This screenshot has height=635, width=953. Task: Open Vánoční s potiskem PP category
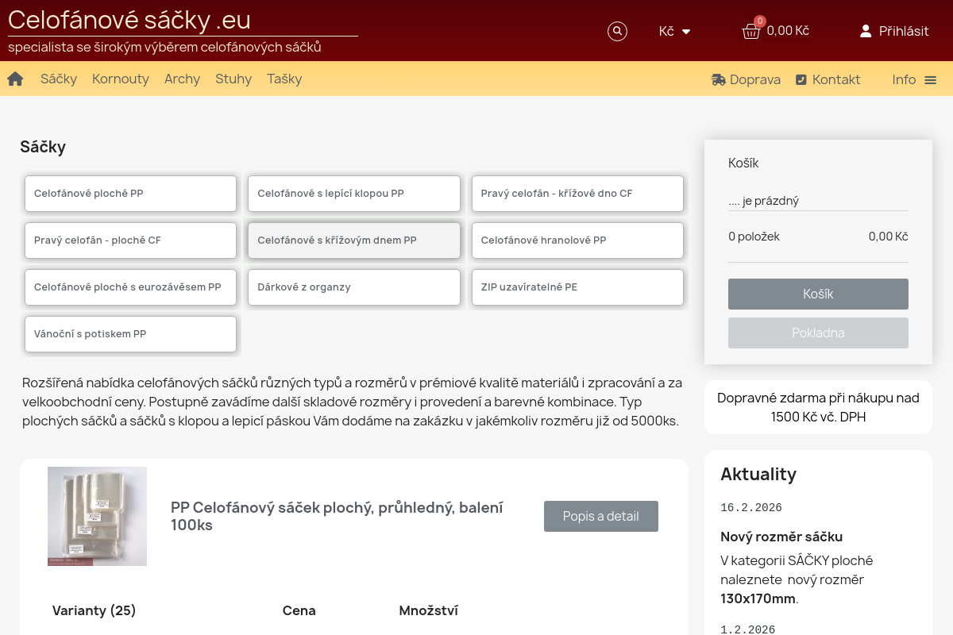130,334
